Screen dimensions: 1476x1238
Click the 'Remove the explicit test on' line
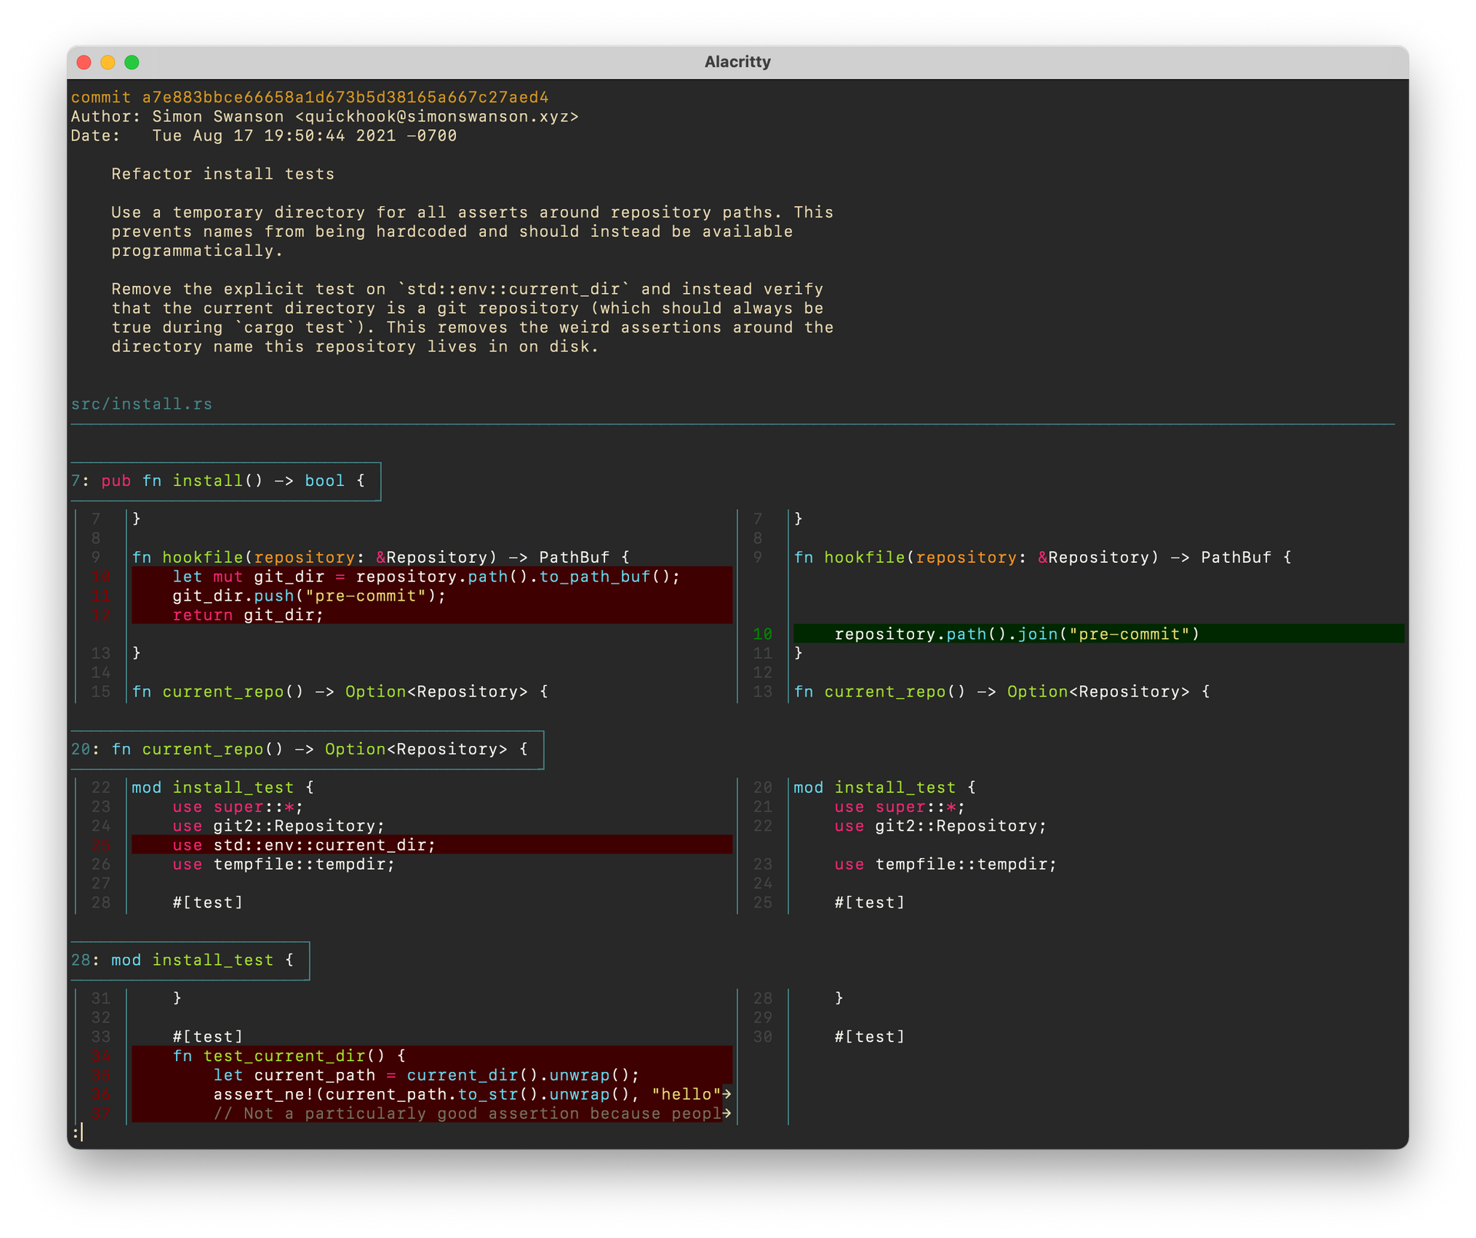pyautogui.click(x=467, y=290)
